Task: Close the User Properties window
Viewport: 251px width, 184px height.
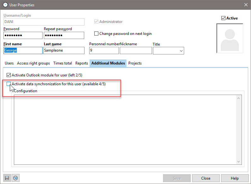Action: pyautogui.click(x=246, y=5)
